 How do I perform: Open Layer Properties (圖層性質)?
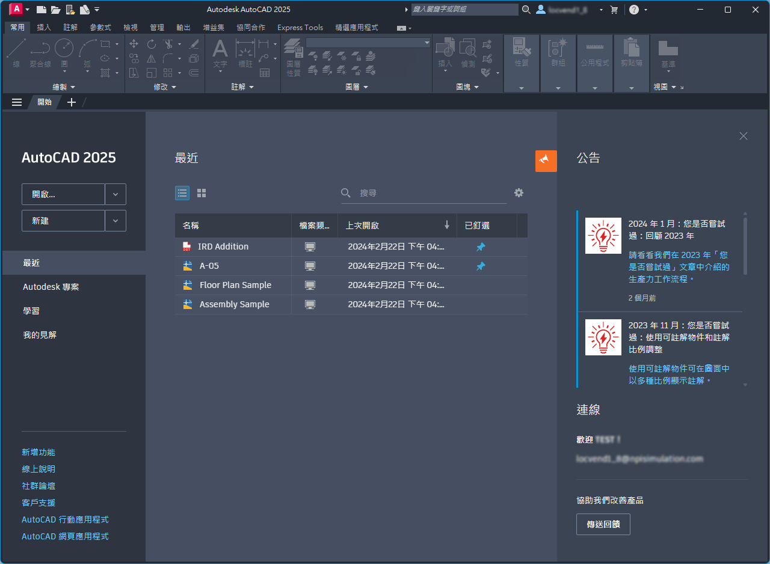(x=294, y=58)
